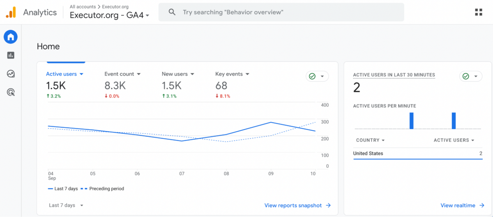Follow the View reports snapshot link

(293, 206)
